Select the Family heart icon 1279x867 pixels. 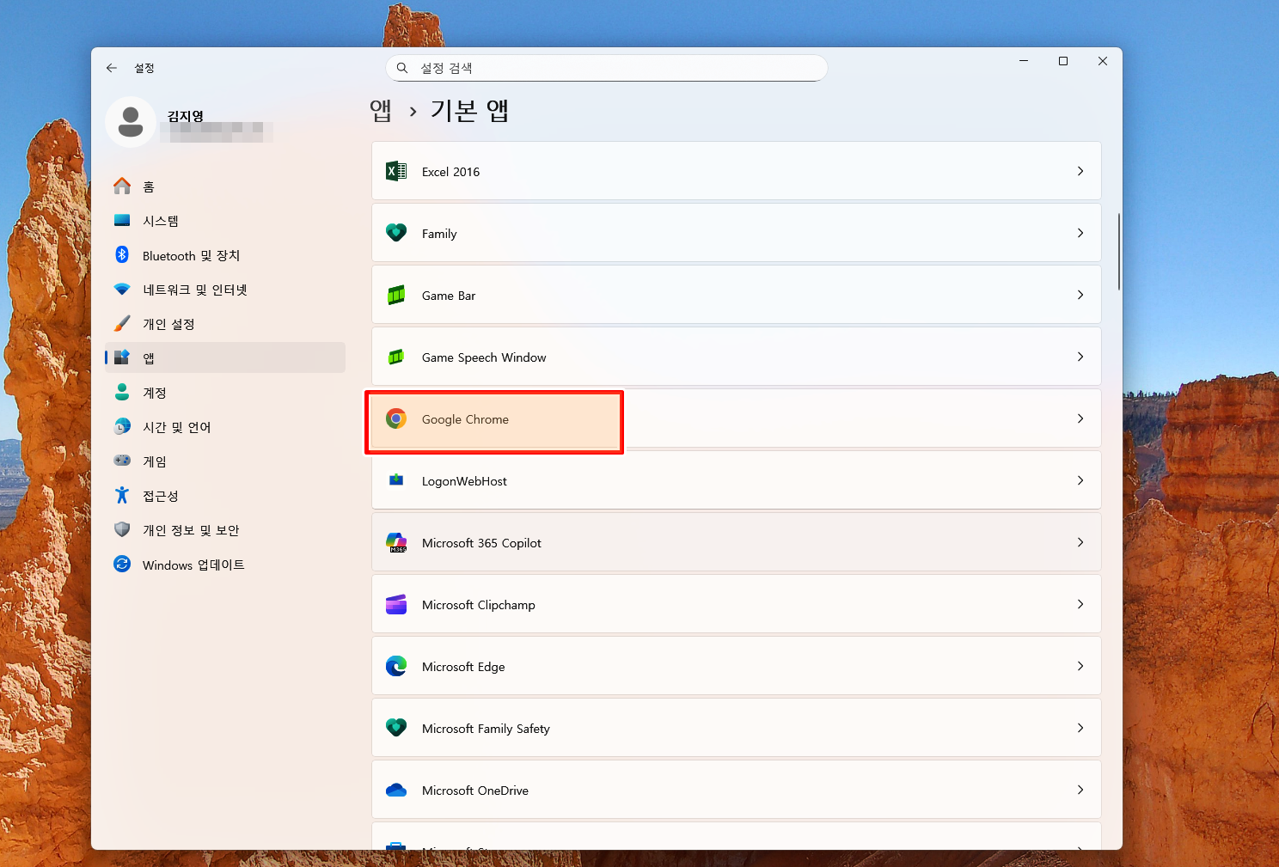pyautogui.click(x=396, y=233)
